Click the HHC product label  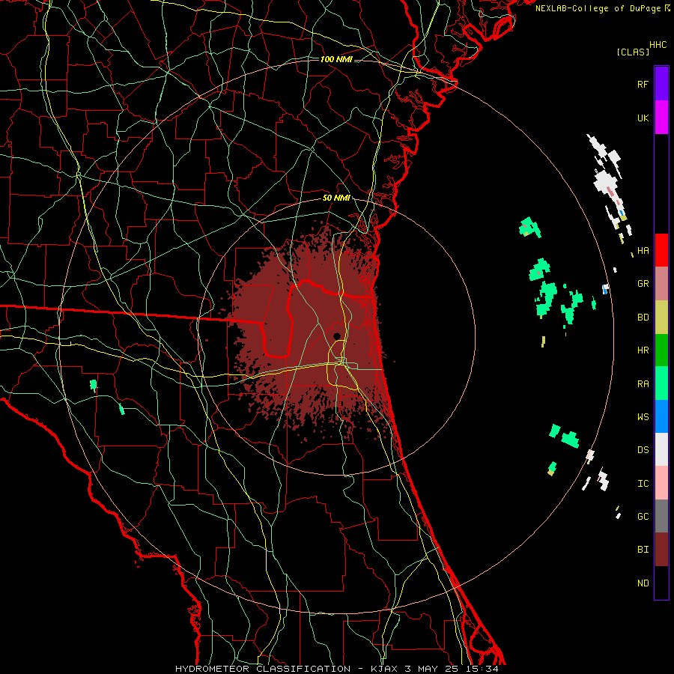[x=658, y=45]
